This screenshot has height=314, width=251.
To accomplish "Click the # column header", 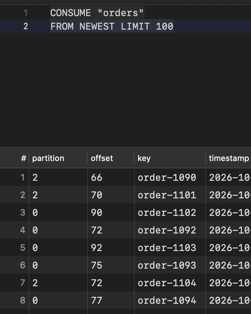I will click(x=24, y=158).
